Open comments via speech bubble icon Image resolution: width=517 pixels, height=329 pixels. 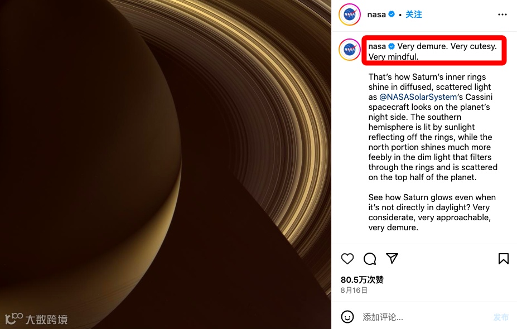[x=370, y=259]
